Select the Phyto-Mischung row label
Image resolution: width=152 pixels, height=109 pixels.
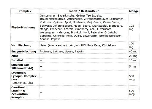23,27
